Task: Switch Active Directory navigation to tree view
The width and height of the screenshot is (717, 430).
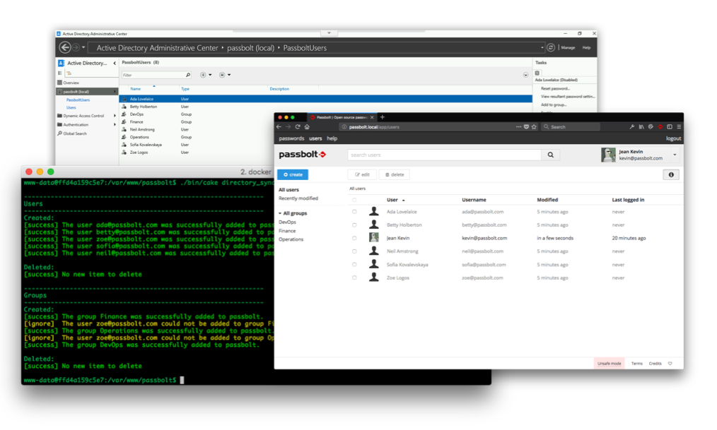Action: pos(69,73)
